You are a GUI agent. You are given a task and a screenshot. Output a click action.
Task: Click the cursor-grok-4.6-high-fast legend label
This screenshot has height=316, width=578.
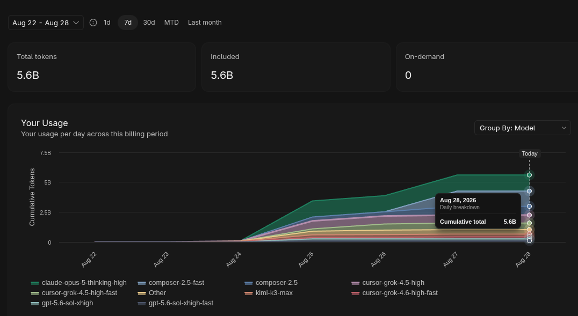[400, 293]
